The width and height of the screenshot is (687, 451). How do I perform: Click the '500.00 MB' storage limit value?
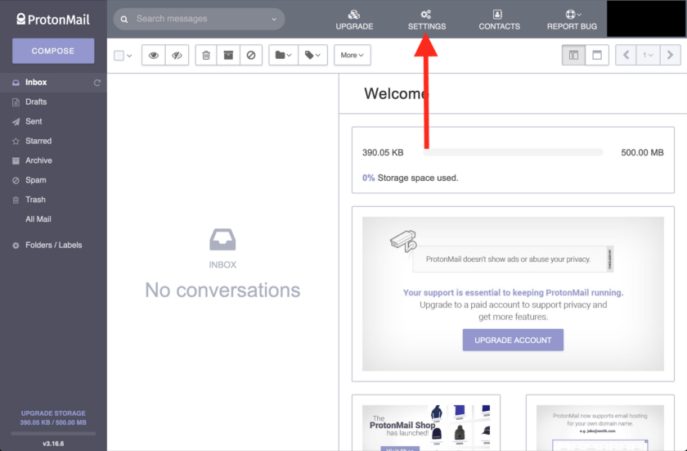(x=642, y=152)
